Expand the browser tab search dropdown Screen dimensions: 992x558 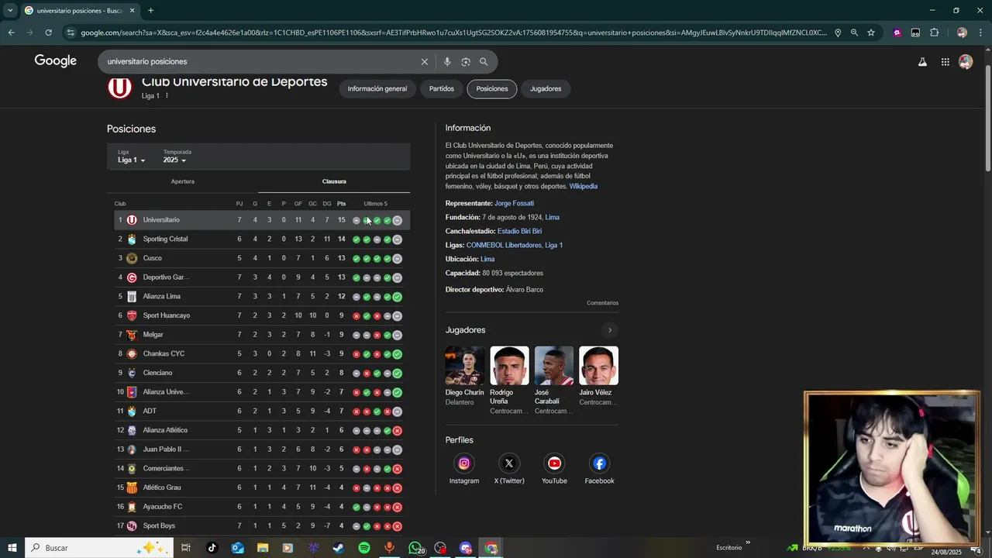(10, 11)
